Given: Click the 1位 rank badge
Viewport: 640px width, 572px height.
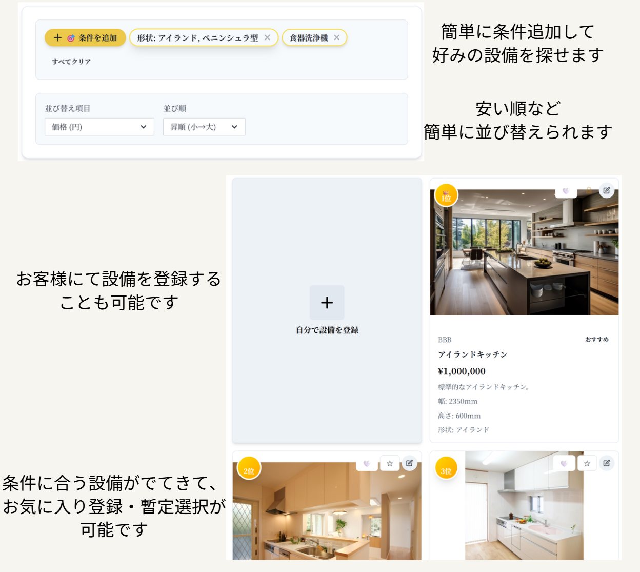Looking at the screenshot, I should [x=446, y=195].
